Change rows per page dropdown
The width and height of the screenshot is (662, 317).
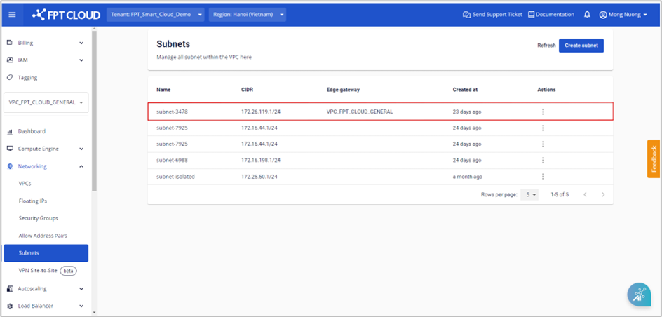click(x=532, y=194)
